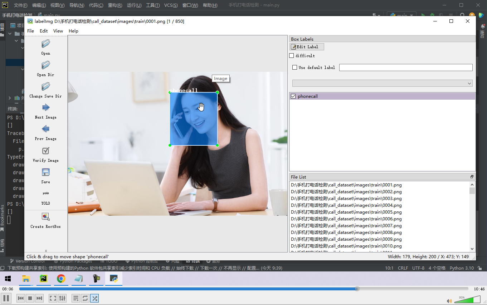The height and width of the screenshot is (305, 487).
Task: Click the File List scrollbar down arrow
Action: coord(472,249)
